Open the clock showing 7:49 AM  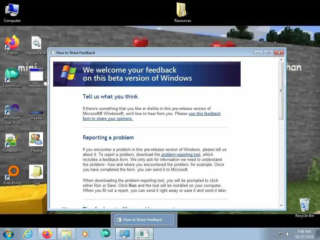click(304, 234)
